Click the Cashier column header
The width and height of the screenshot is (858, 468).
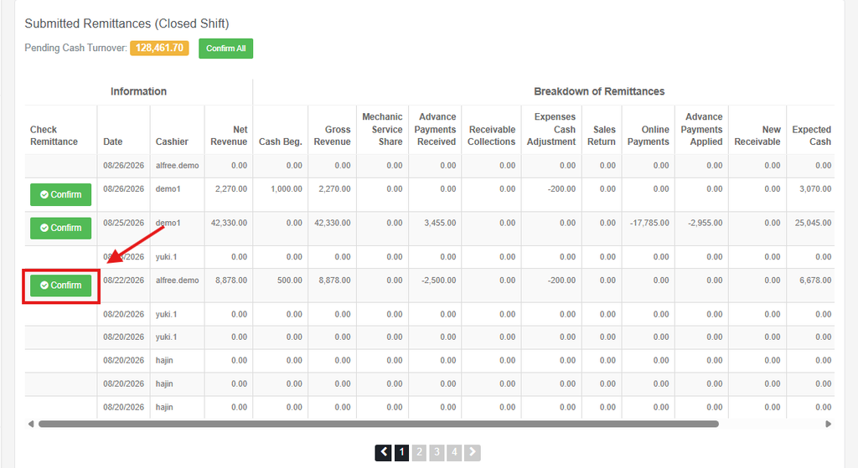[172, 141]
